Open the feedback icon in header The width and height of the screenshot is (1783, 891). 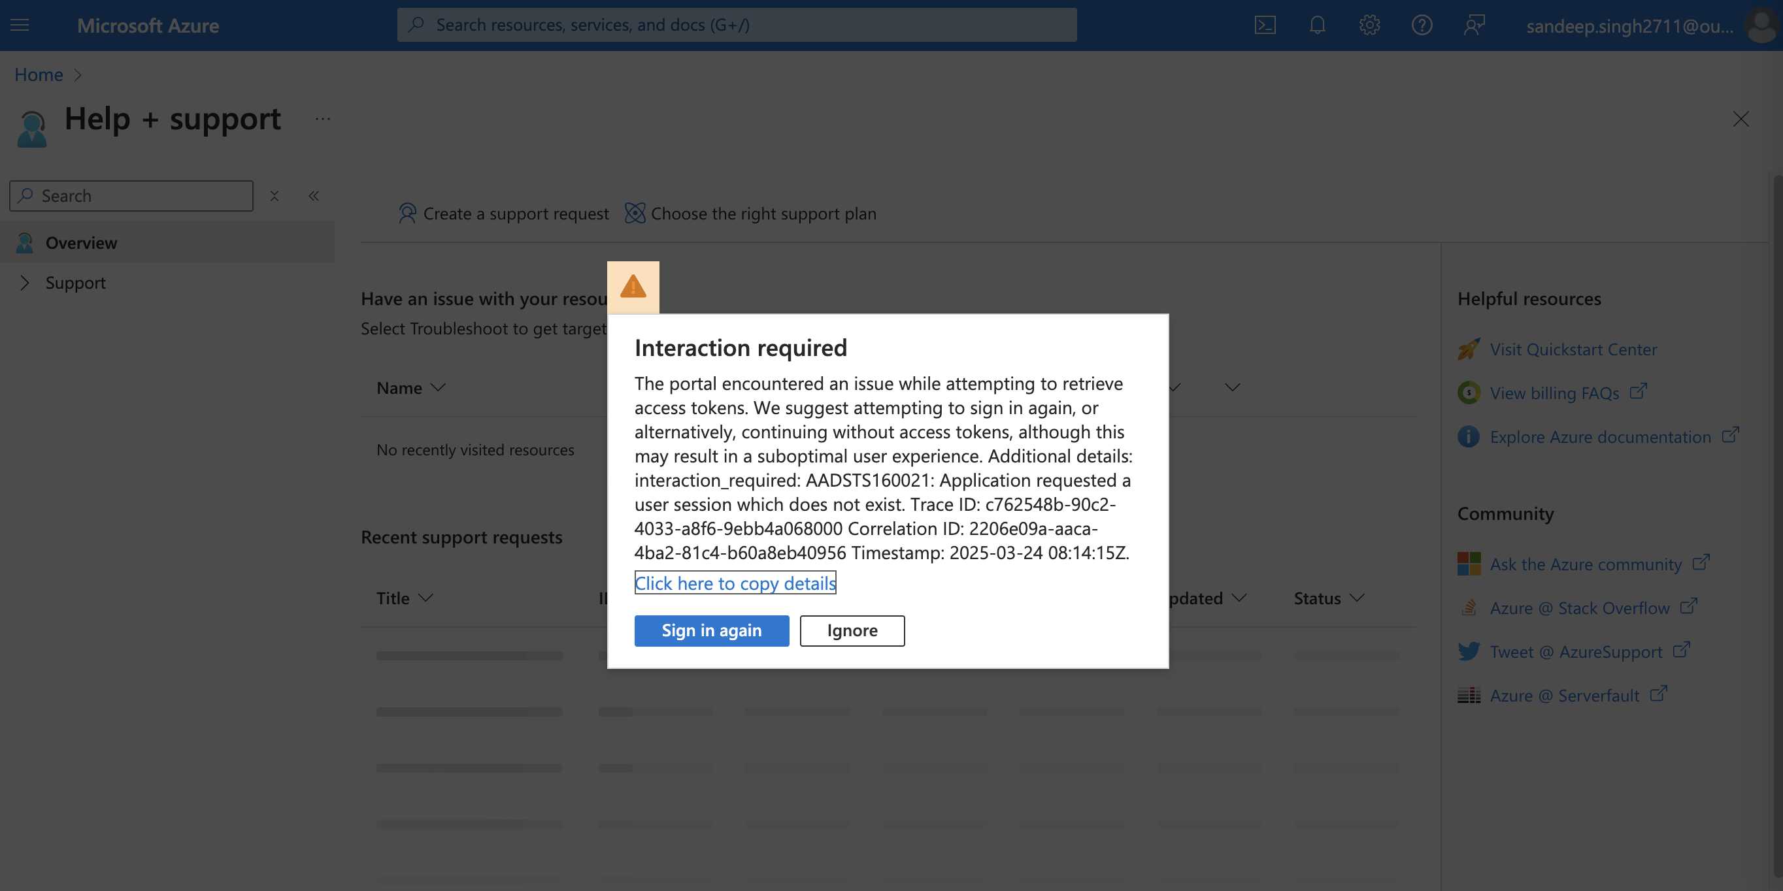(x=1475, y=25)
